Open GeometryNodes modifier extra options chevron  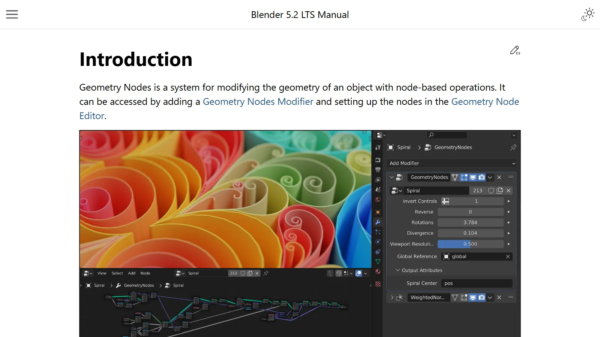(x=490, y=177)
